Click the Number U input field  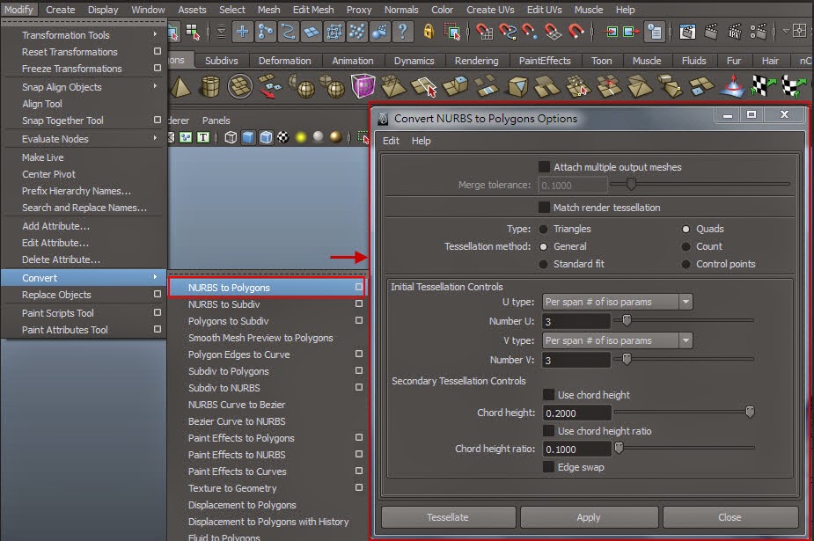pos(576,320)
